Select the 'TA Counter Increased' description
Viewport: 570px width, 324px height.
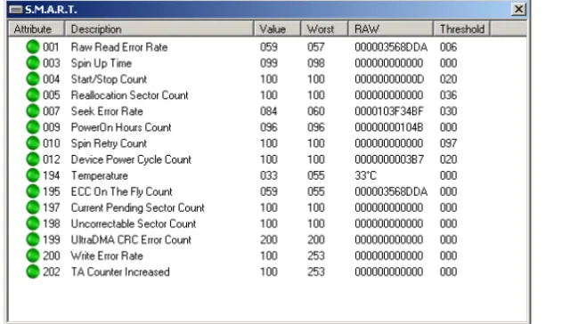(x=120, y=271)
